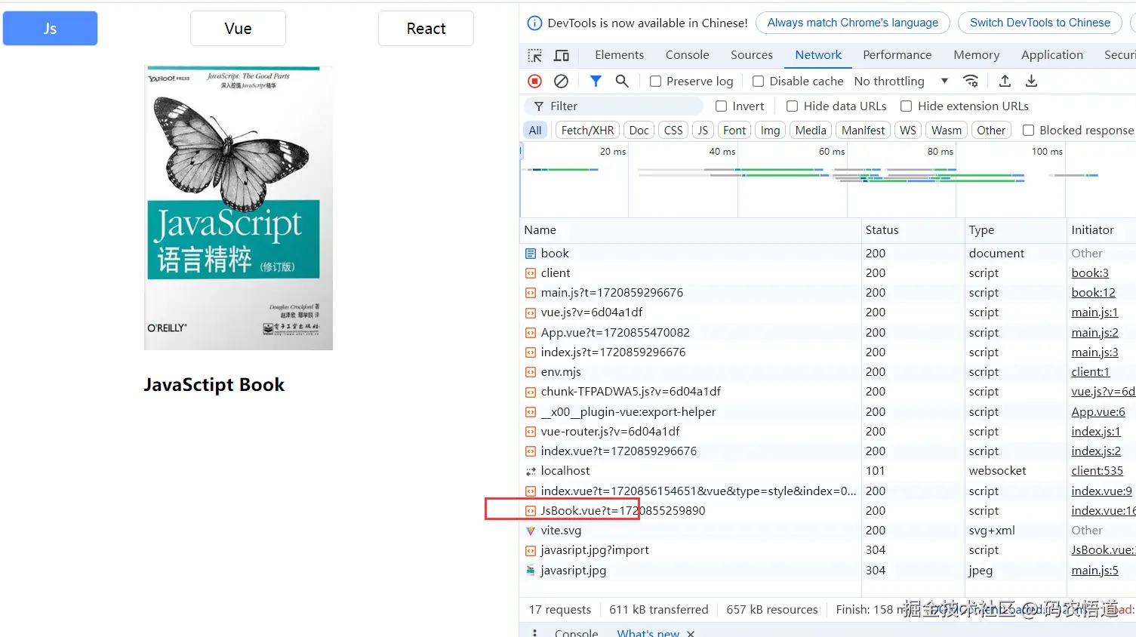Click Switch DevTools to Chinese button
This screenshot has height=637, width=1136.
[x=1040, y=23]
